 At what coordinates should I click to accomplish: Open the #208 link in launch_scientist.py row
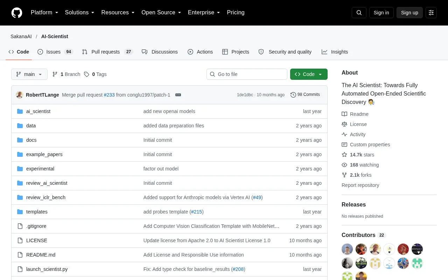point(238,269)
